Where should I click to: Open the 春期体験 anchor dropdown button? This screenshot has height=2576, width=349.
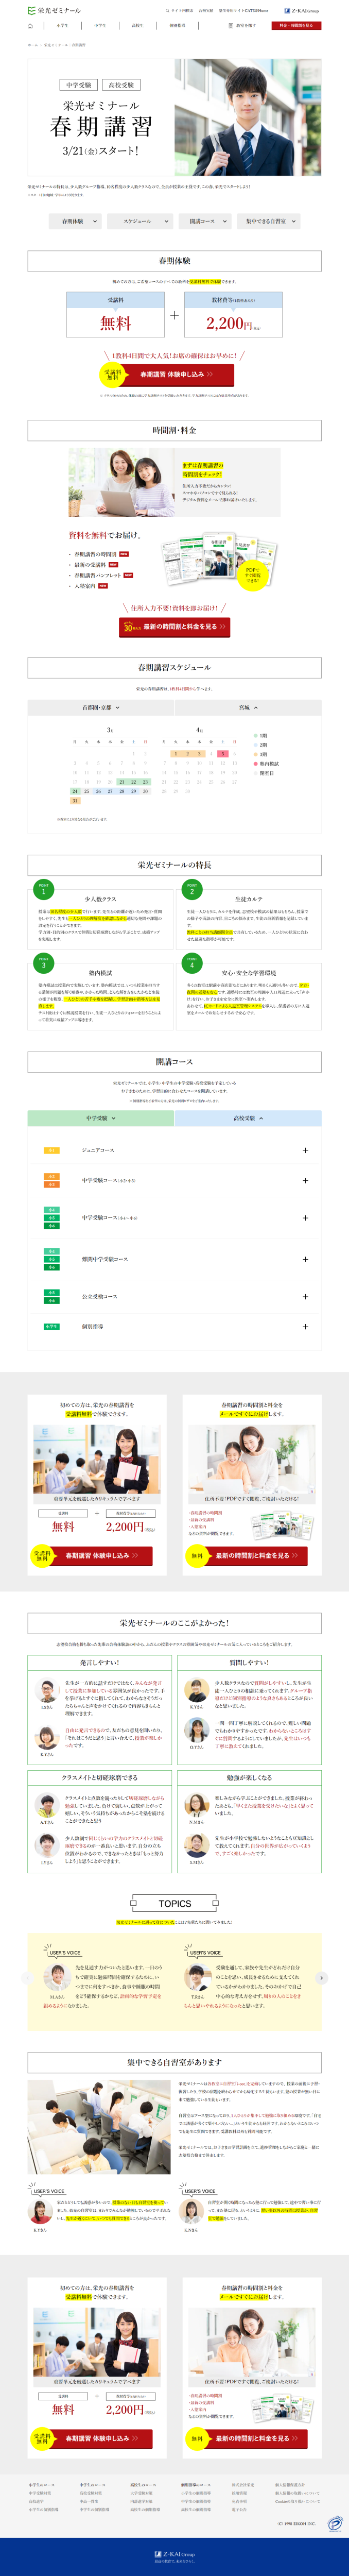(x=76, y=221)
